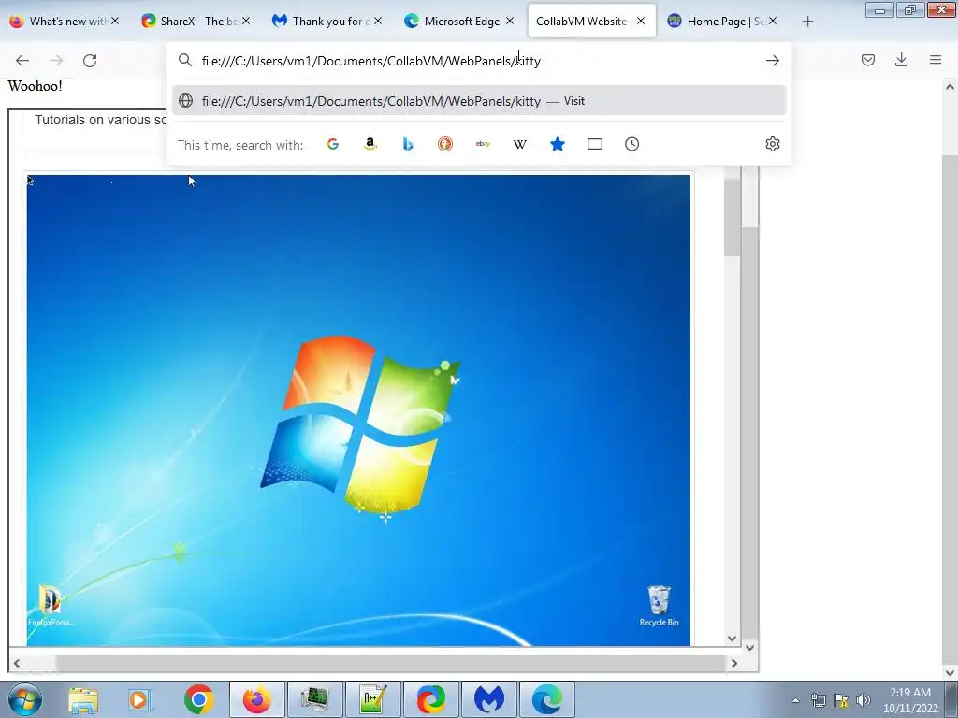Close the ShareX tab
The height and width of the screenshot is (718, 958).
(x=246, y=21)
